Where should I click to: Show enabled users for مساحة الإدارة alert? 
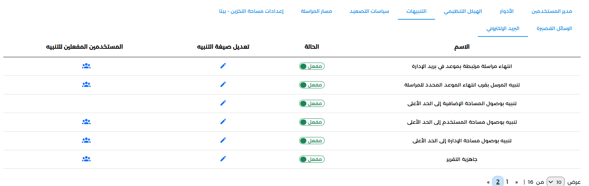[x=86, y=141]
